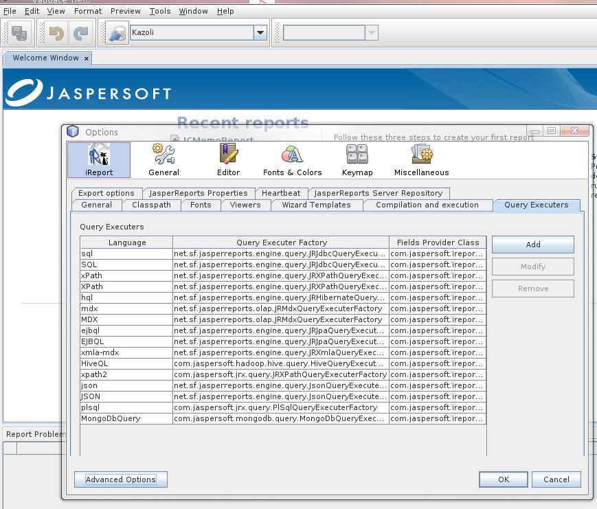Select the plsql language row
This screenshot has width=597, height=509.
click(x=283, y=408)
